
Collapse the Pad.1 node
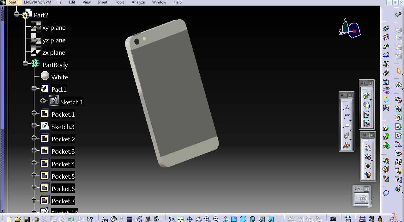[x=34, y=89]
